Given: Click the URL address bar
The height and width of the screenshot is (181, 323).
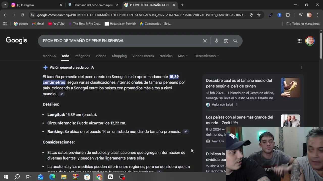Looking at the screenshot, I should 141,15.
